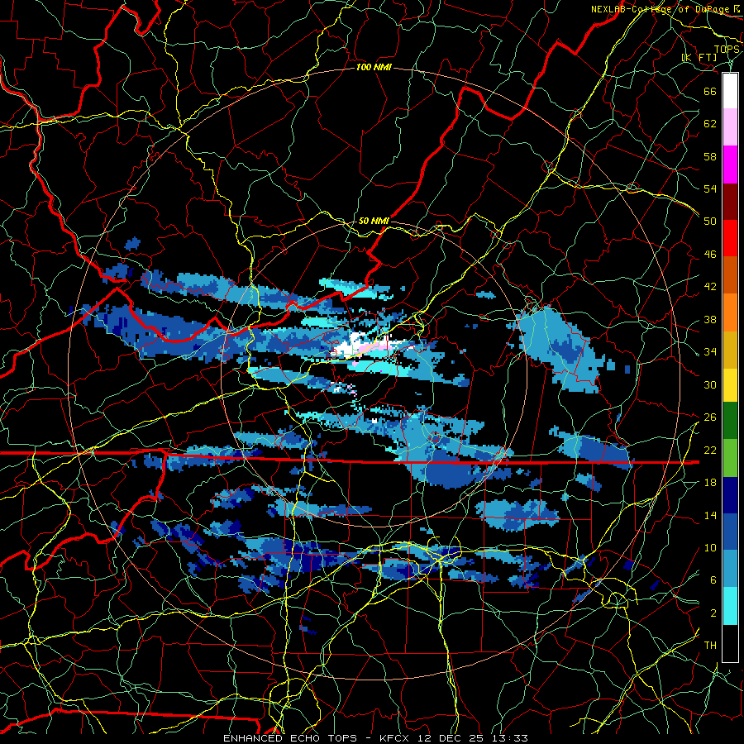
Task: Click the "6" legend value
Action: coord(713,580)
